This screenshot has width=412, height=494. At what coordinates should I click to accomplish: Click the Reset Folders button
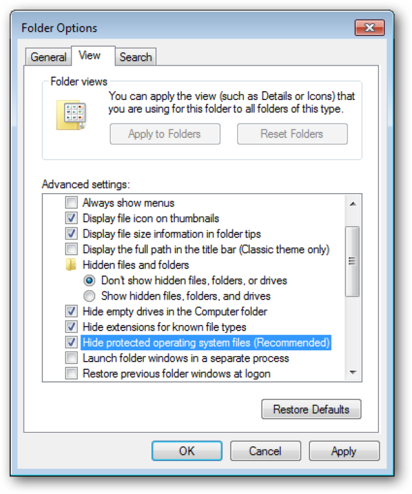(292, 134)
